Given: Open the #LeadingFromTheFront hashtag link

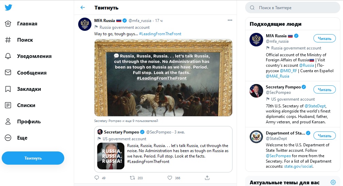Looking at the screenshot, I should [x=160, y=34].
